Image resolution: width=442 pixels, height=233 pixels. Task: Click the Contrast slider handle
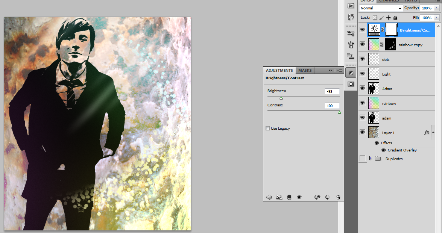click(x=339, y=112)
